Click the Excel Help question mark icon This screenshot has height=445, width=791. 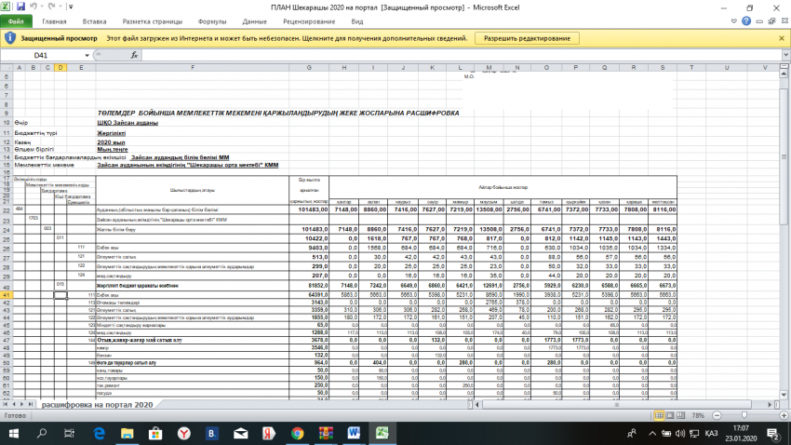pyautogui.click(x=746, y=21)
